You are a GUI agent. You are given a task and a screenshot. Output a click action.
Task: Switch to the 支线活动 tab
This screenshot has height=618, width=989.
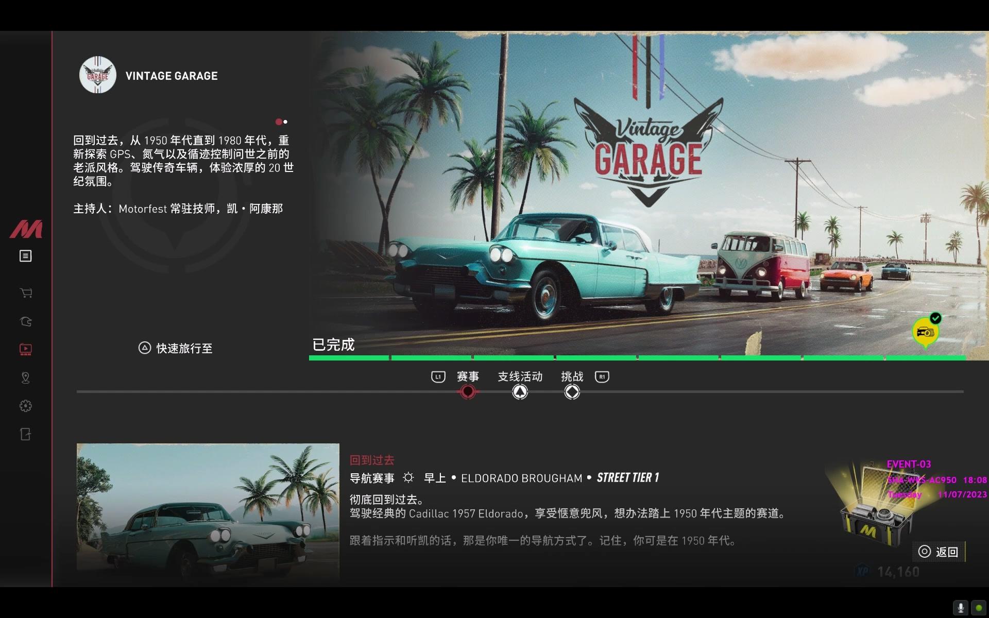[x=520, y=376]
